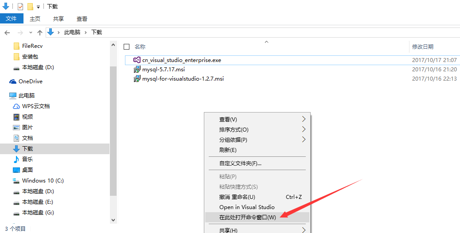Screen dimensions: 460x233
Task: Select 此电脑 in navigation pane
Action: click(27, 96)
